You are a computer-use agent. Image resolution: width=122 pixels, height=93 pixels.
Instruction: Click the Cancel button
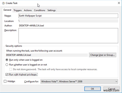coord(112,89)
